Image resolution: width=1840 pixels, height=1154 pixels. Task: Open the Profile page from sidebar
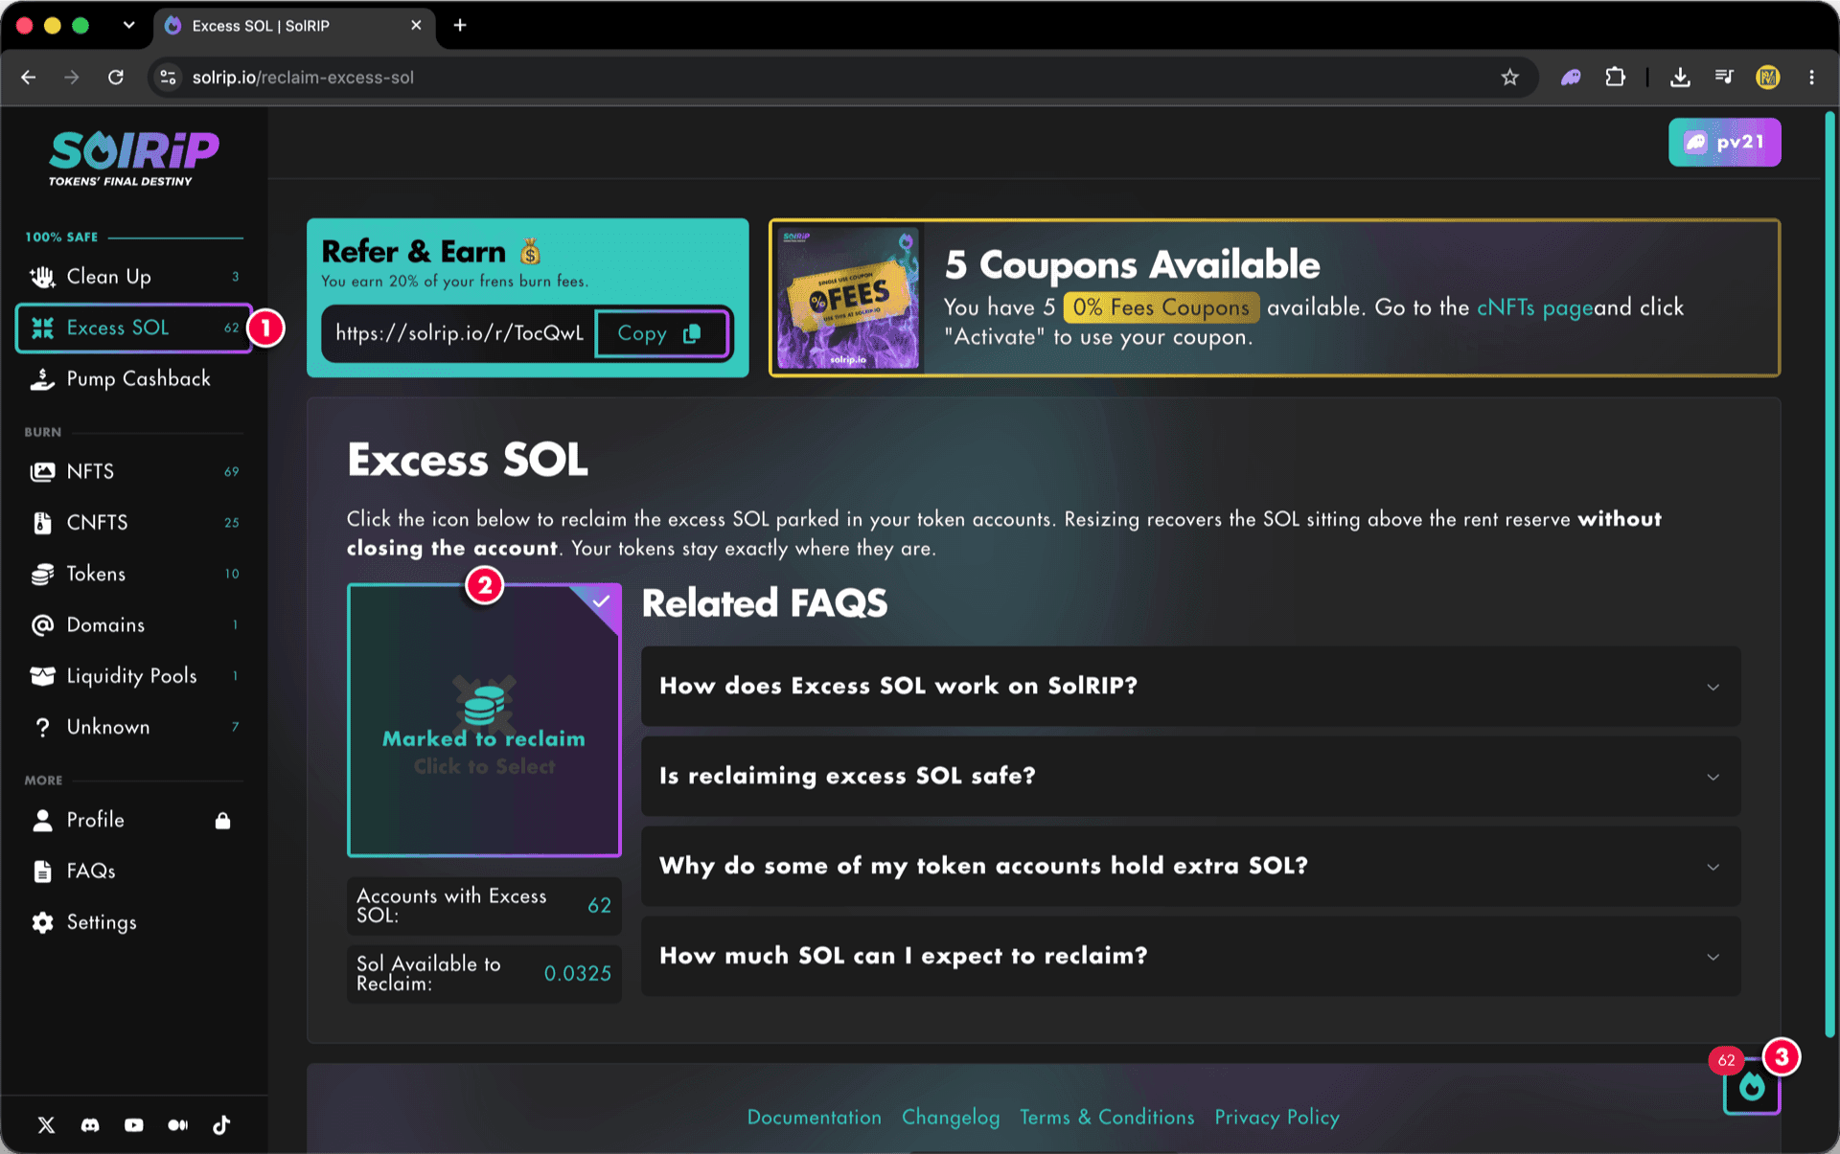click(x=134, y=821)
